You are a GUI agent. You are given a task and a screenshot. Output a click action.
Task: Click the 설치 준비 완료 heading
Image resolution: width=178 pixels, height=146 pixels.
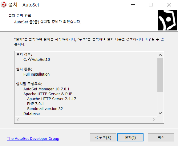[20, 15]
